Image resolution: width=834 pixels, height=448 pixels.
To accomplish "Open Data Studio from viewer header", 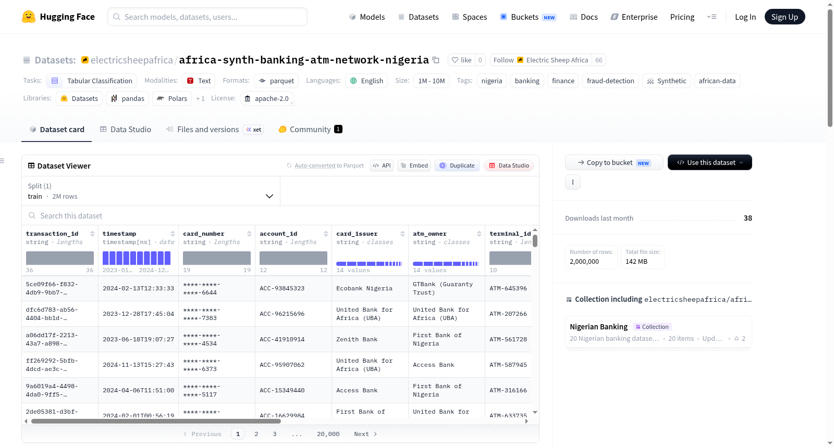I will (x=509, y=165).
